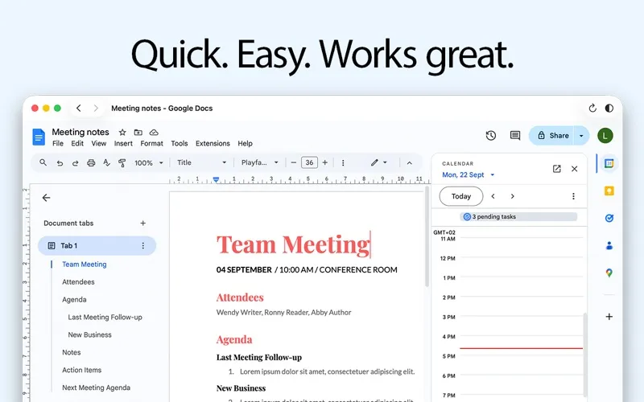Click the search magnifier in the toolbar

[43, 162]
